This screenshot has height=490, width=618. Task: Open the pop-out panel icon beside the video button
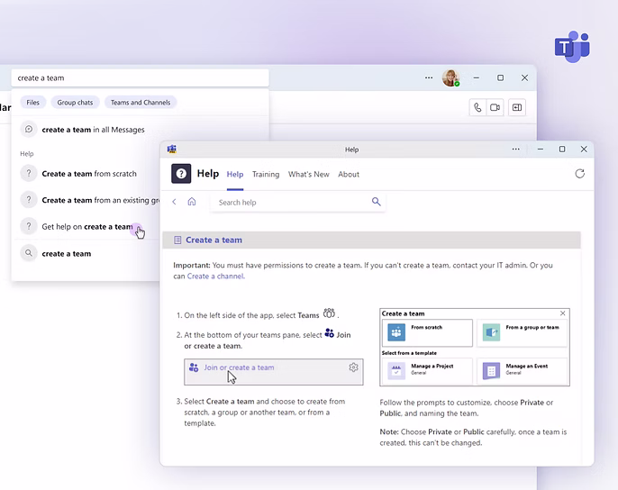coord(517,107)
